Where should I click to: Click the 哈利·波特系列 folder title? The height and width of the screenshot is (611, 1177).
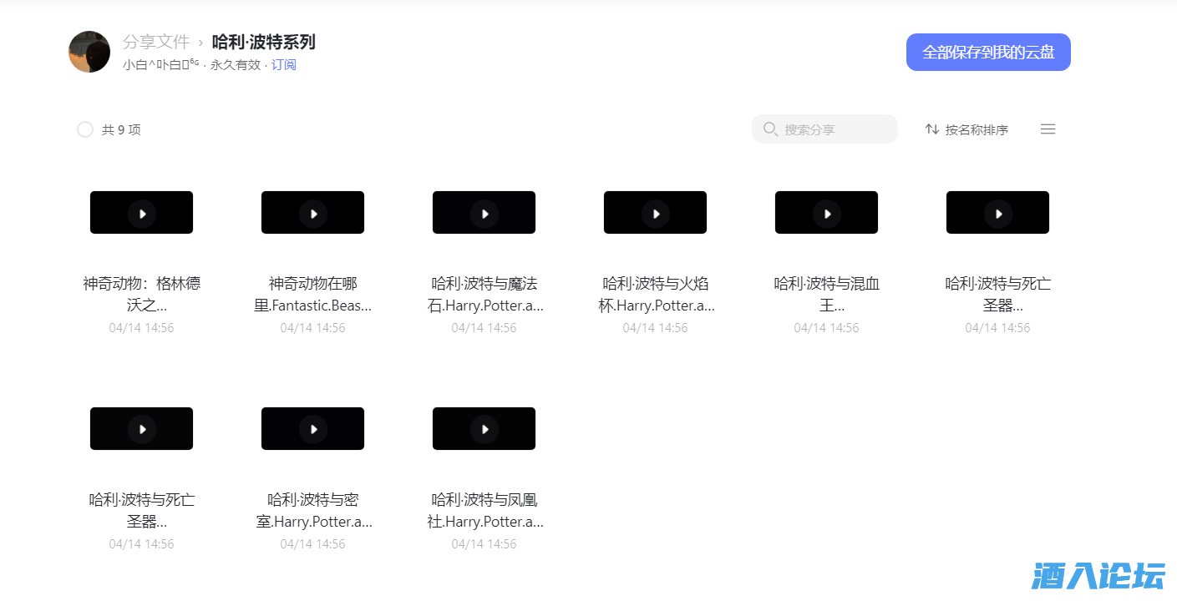pos(262,42)
